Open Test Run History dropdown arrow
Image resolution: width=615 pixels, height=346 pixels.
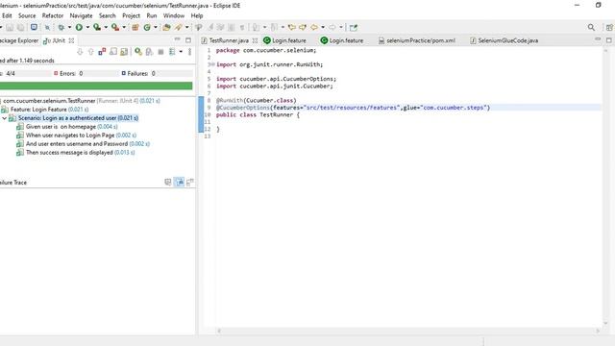tap(181, 52)
